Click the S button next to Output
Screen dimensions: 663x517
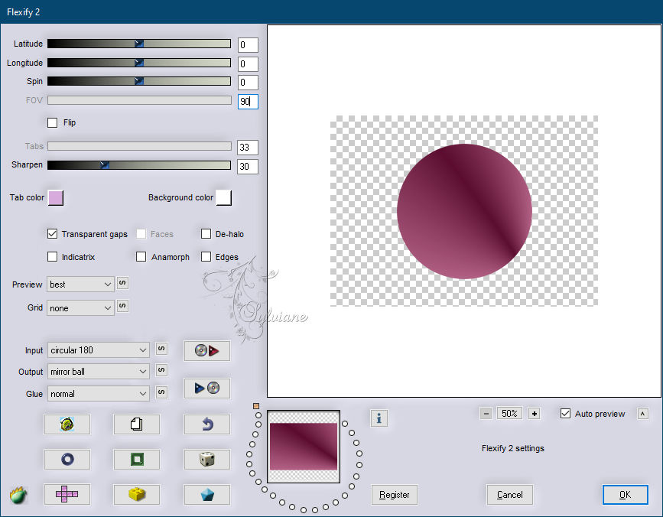pos(161,370)
